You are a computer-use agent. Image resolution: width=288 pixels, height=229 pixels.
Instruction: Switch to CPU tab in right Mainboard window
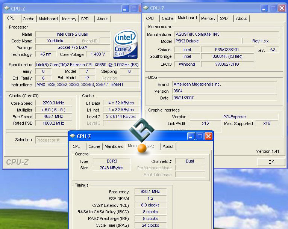[x=150, y=18]
